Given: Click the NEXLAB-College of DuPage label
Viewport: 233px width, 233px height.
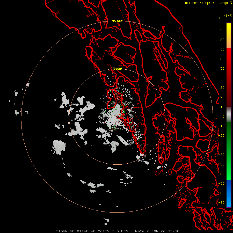Looking at the screenshot, I should click(x=207, y=3).
